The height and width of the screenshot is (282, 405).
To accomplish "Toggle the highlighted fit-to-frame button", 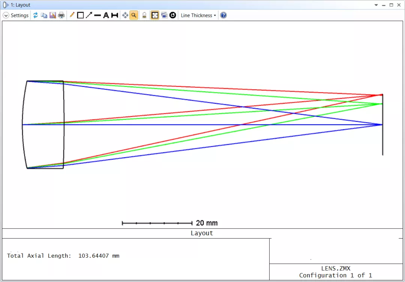I will 154,15.
